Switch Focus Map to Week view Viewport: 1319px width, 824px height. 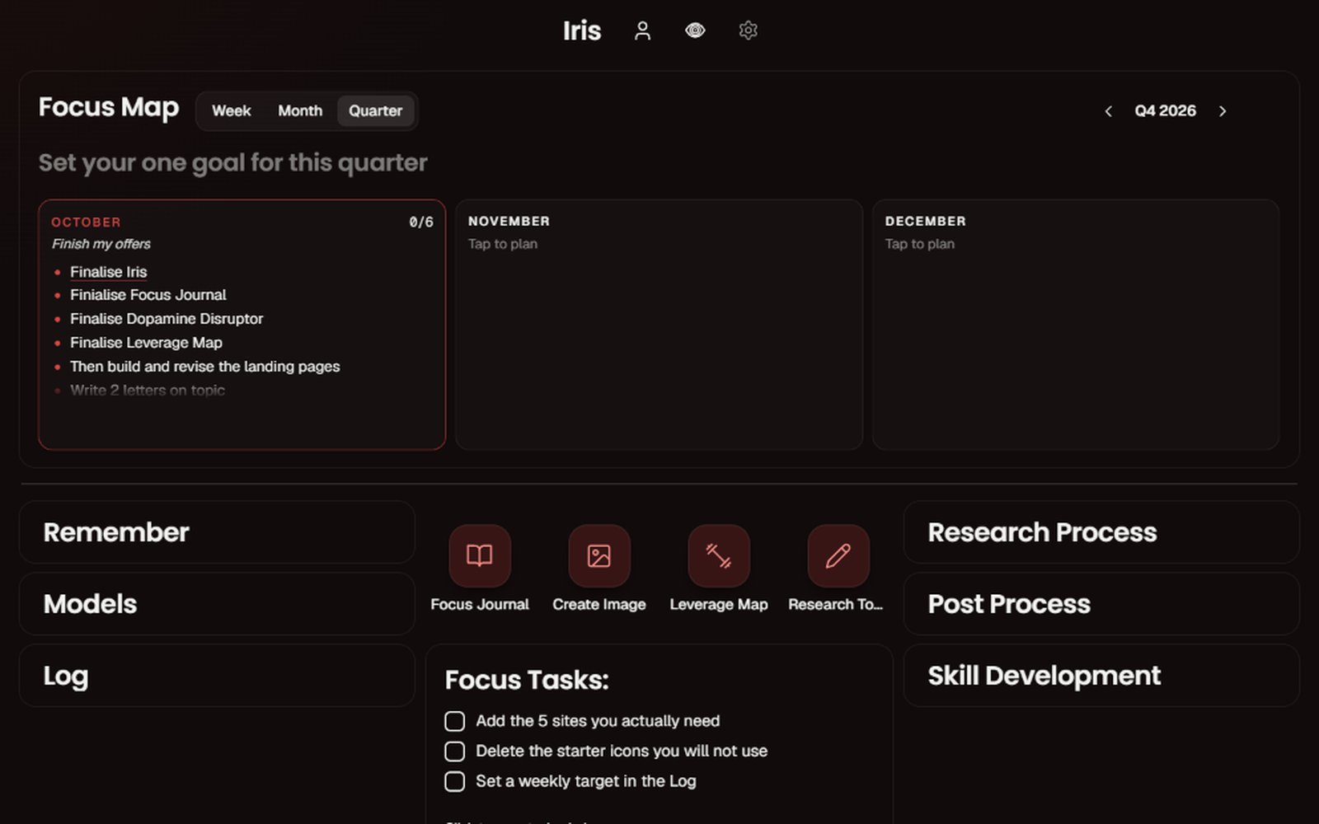click(231, 110)
